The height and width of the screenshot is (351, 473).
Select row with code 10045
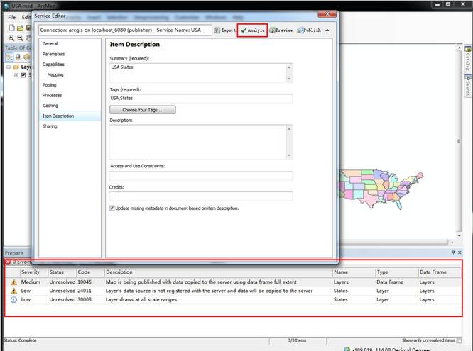pyautogui.click(x=234, y=282)
